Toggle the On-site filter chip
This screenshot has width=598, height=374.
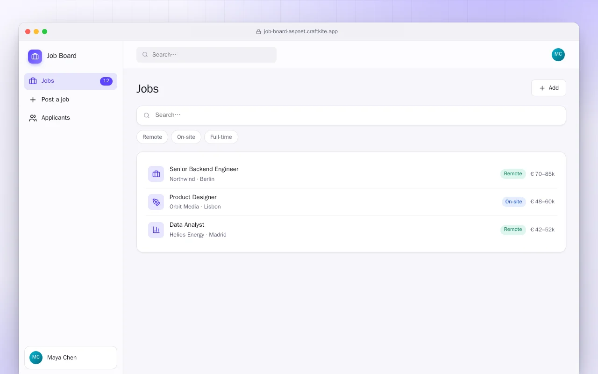click(186, 137)
